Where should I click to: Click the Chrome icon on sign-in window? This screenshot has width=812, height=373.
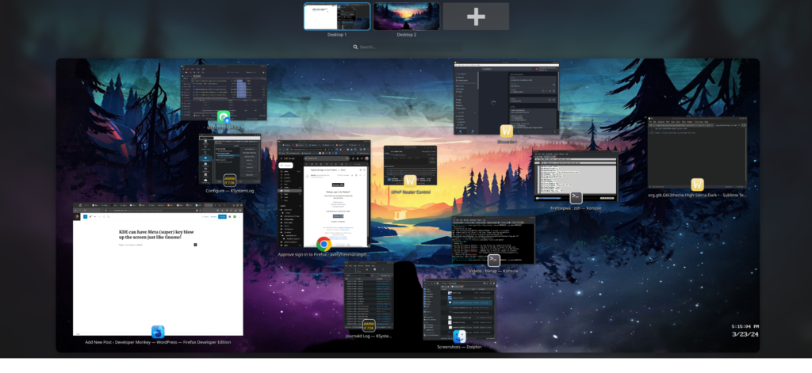click(x=324, y=244)
